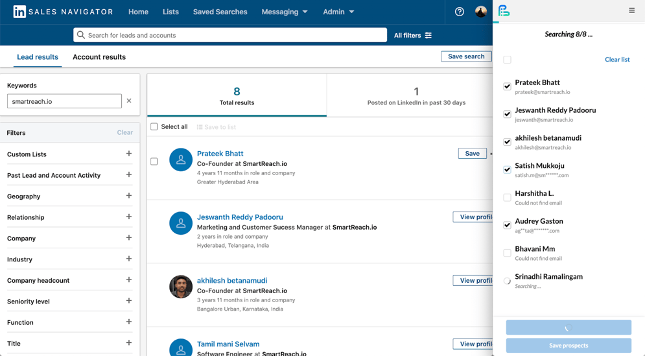Expand the Industry filter
645x356 pixels.
129,259
